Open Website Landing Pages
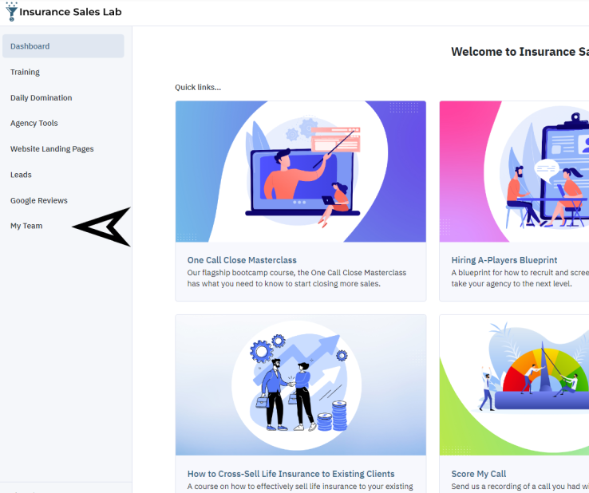The height and width of the screenshot is (493, 589). coord(52,149)
